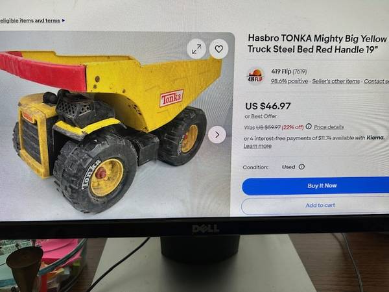The height and width of the screenshot is (292, 389).
Task: Click the Buy It Now button
Action: (316, 186)
